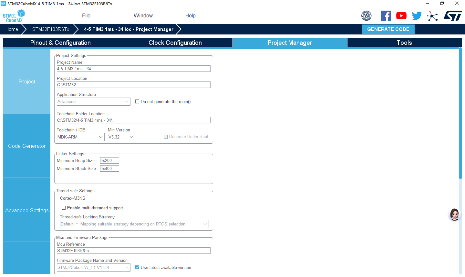Open the ST Facebook page icon

pos(386,16)
